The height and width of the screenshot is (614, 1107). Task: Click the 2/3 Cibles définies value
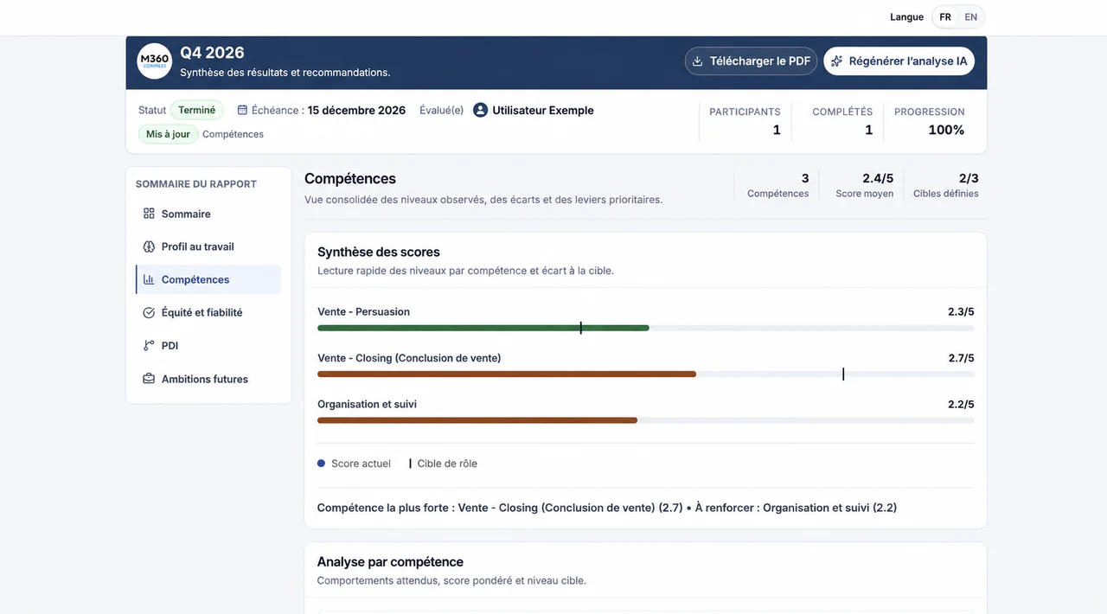[x=969, y=178]
